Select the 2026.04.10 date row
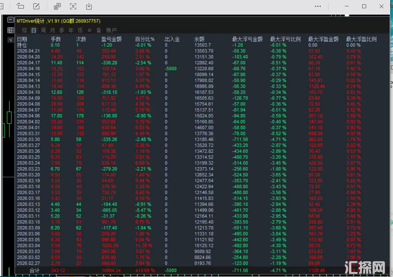 coord(28,92)
